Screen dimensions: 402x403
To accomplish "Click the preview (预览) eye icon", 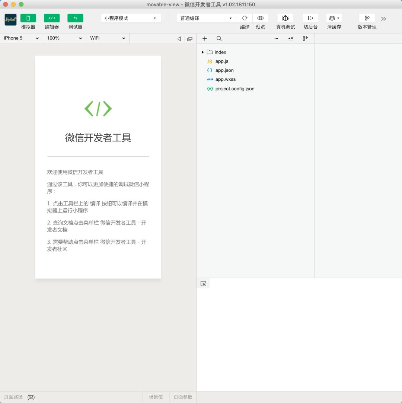I will point(261,18).
